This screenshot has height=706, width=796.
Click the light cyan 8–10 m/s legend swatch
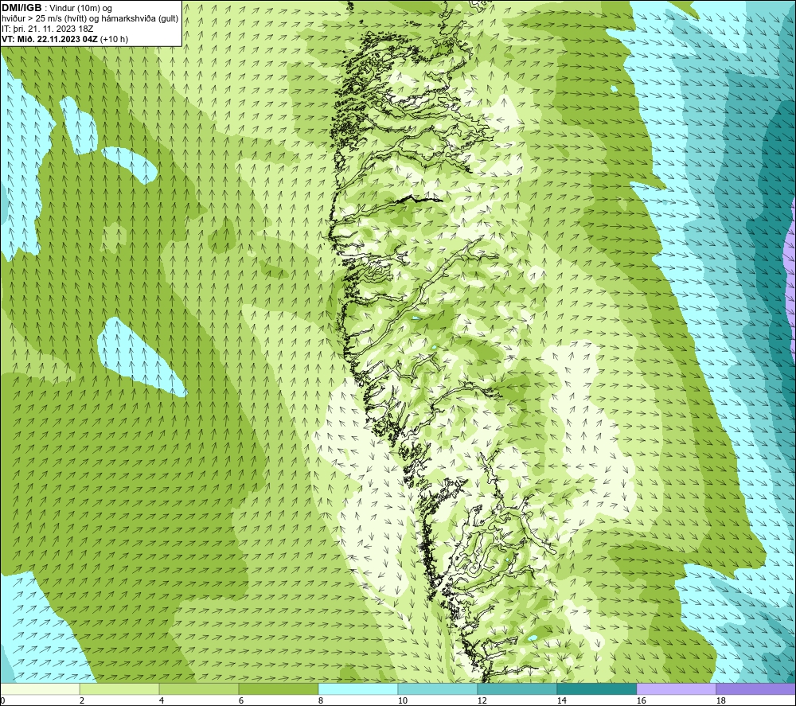[x=358, y=688]
